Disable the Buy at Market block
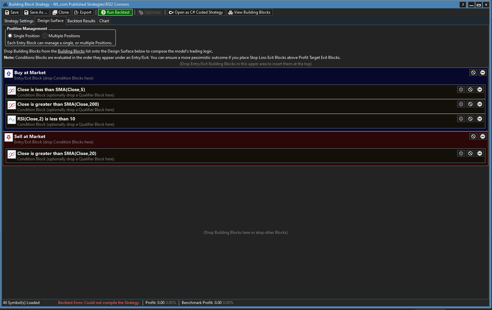Screen dimensions: 492x310 pos(473,73)
